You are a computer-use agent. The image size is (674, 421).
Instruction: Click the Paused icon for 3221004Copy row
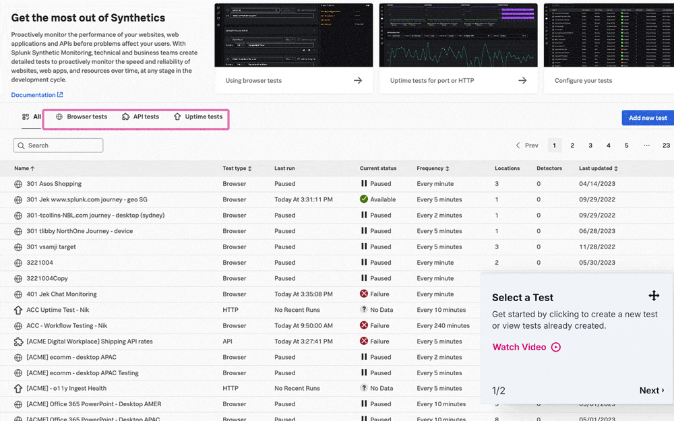click(x=364, y=278)
